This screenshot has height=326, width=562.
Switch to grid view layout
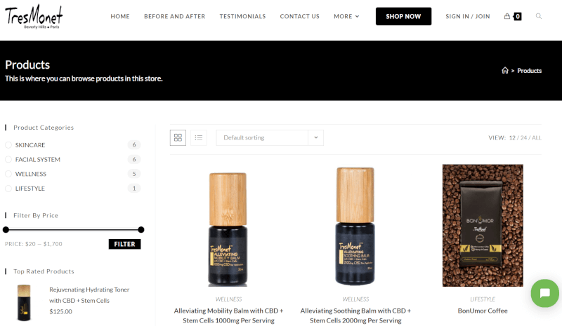click(x=178, y=138)
